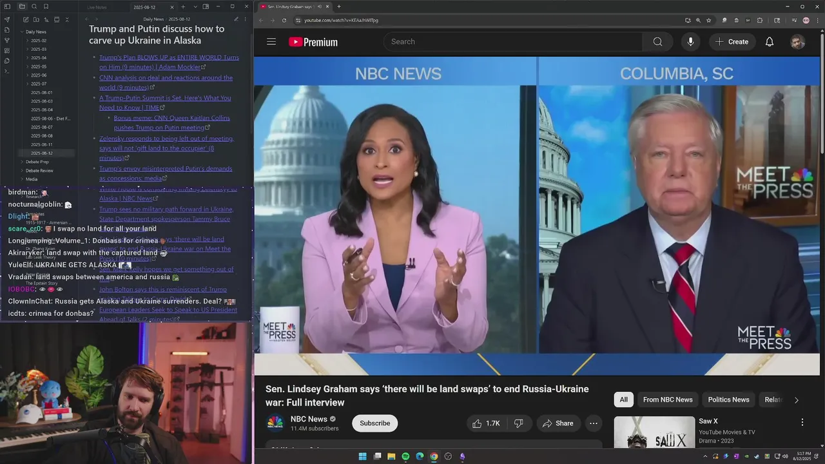825x464 pixels.
Task: Reload the browser page
Action: click(284, 20)
